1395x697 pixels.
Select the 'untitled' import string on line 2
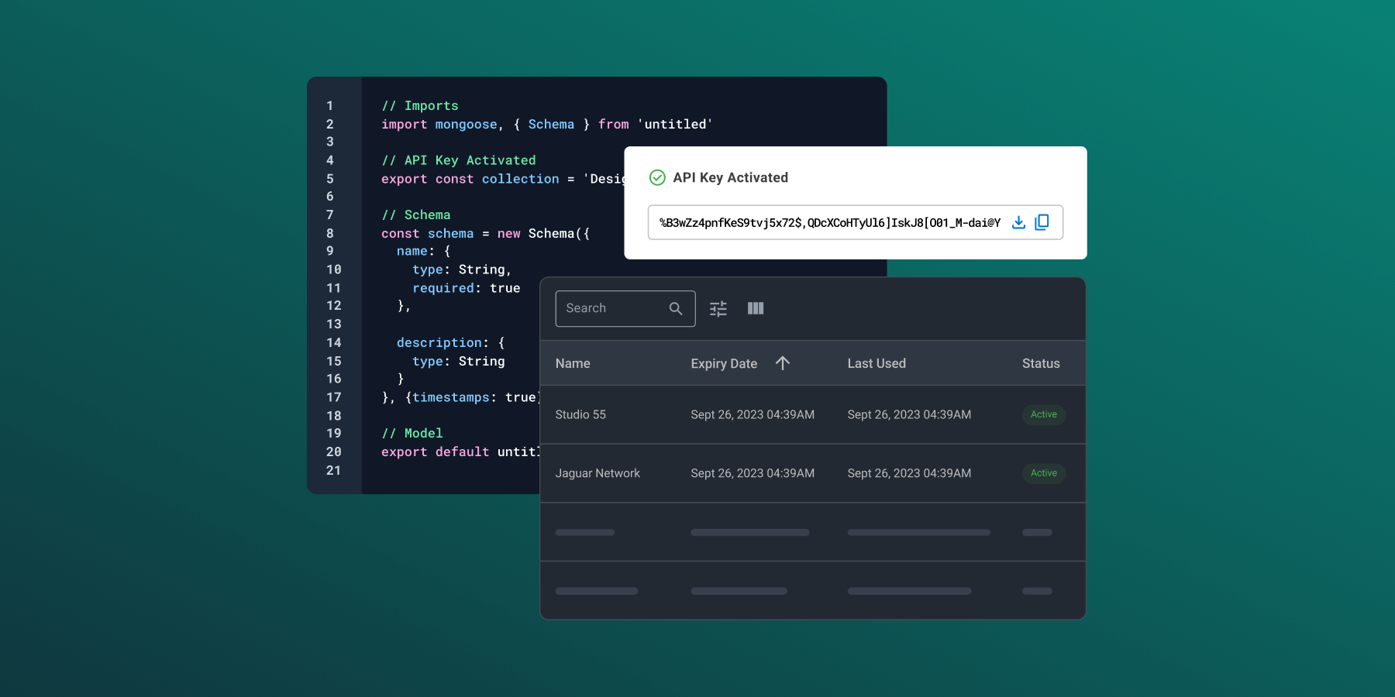673,124
